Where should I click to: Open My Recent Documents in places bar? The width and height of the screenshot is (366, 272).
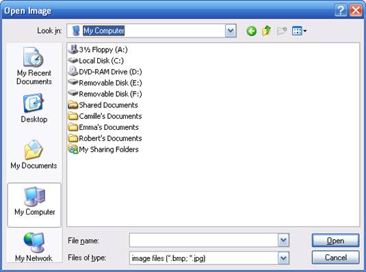point(34,66)
